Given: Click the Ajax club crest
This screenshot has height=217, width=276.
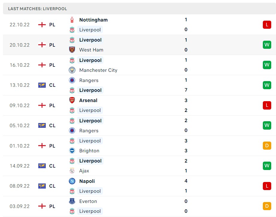Looking at the screenshot, I should click(72, 171).
